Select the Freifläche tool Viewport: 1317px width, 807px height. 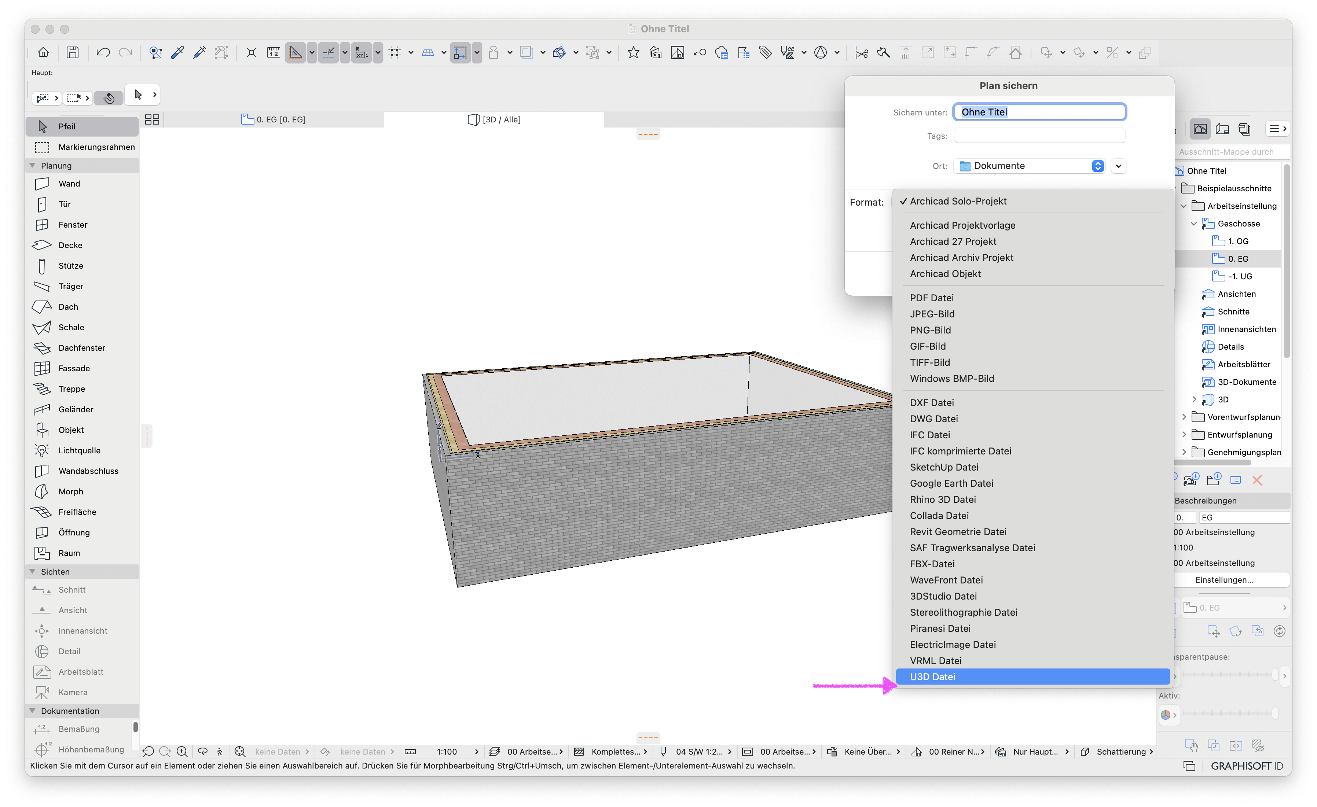[x=82, y=512]
